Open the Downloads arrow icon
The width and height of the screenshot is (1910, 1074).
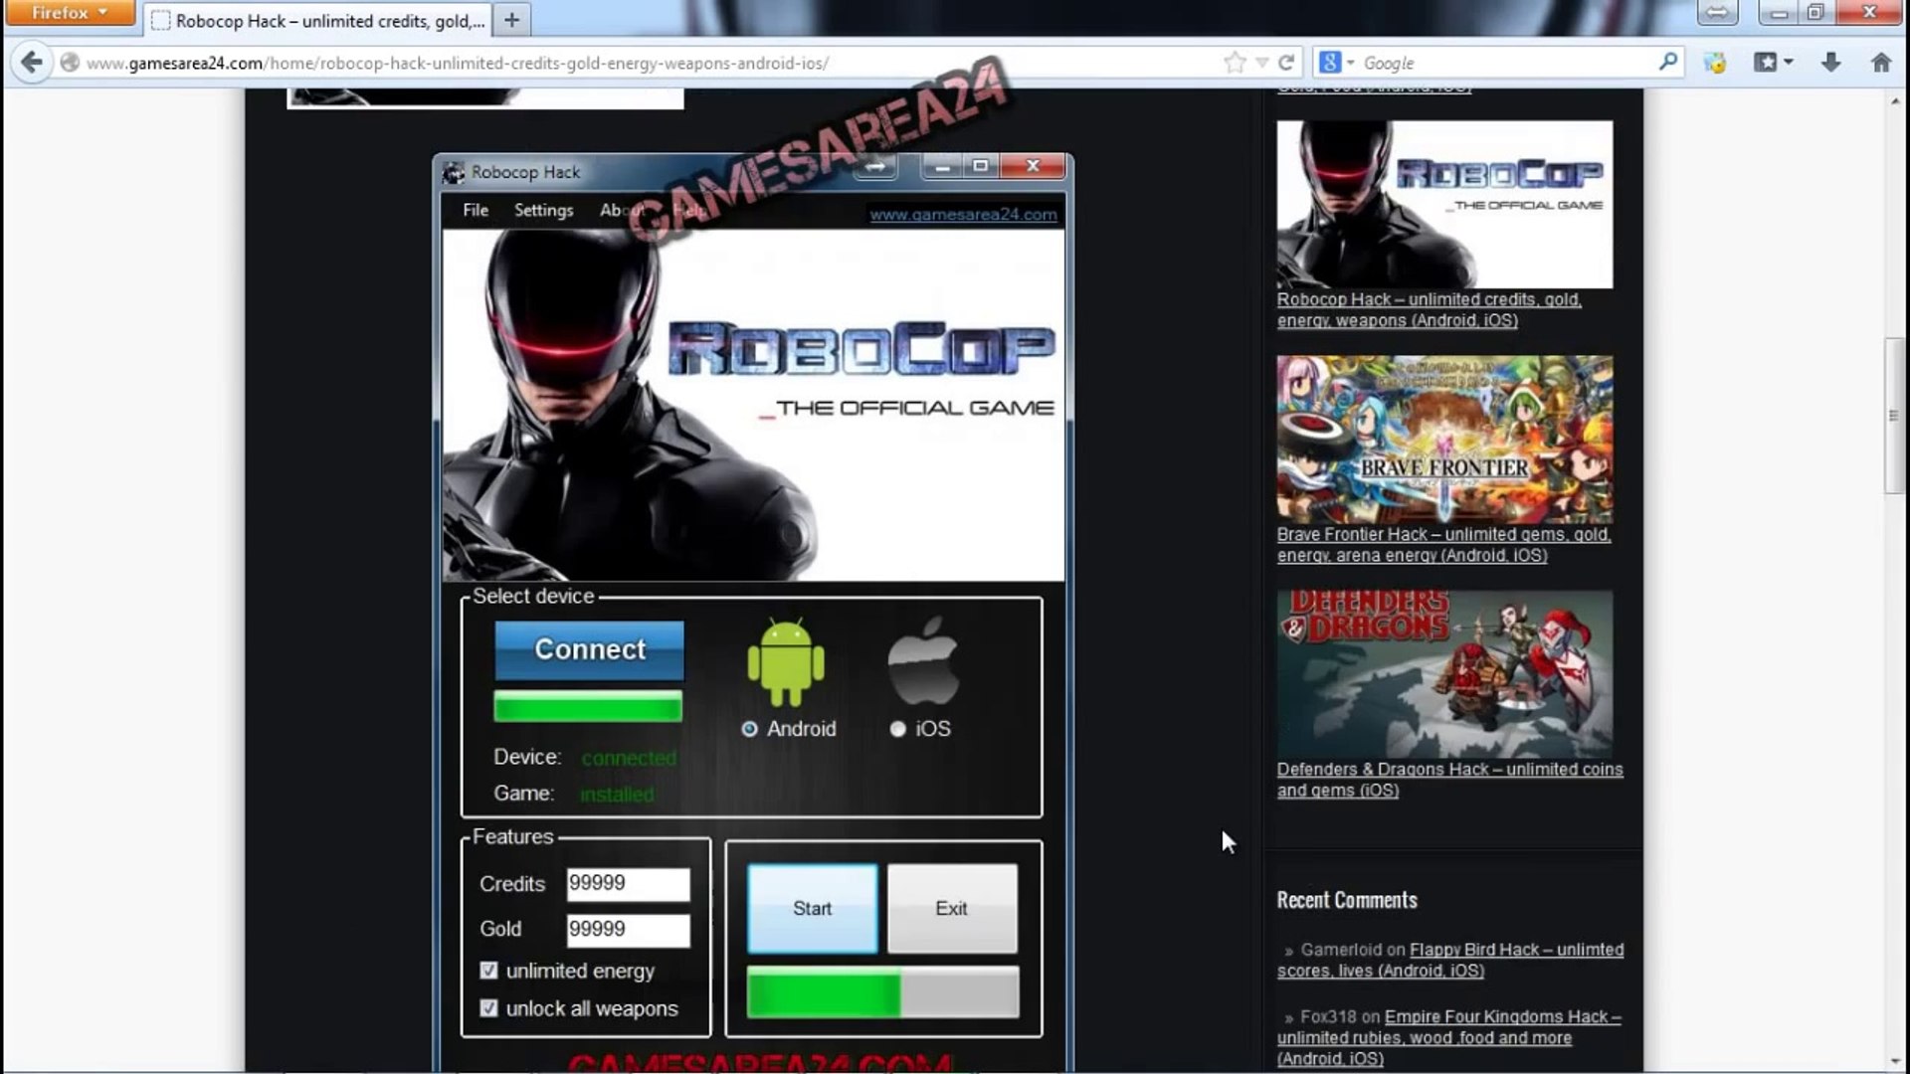(x=1830, y=63)
